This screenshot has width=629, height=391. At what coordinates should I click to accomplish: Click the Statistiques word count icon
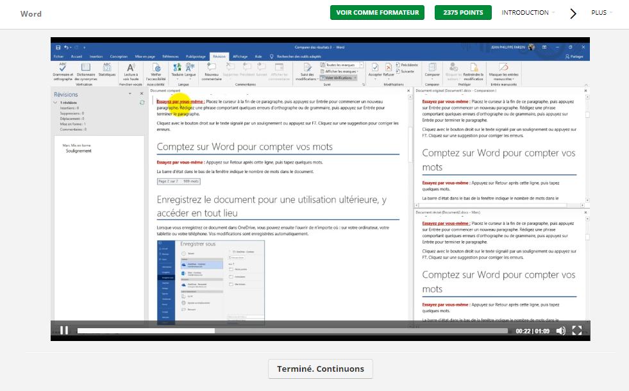coord(107,69)
